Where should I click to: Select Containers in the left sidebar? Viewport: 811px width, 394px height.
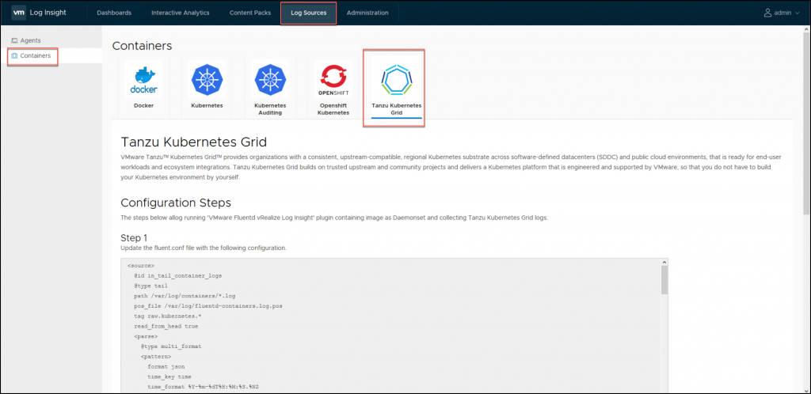tap(36, 56)
